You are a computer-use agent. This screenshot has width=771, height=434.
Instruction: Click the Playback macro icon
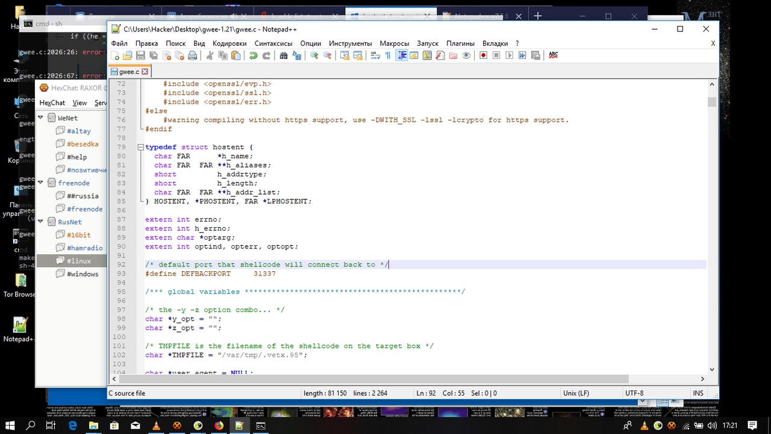[509, 55]
